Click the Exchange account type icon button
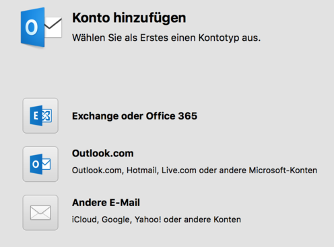 (x=40, y=115)
